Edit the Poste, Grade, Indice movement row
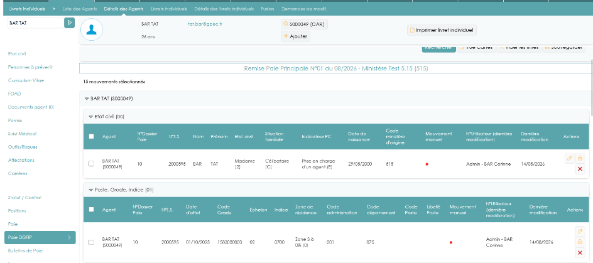The width and height of the screenshot is (593, 263). coord(580,231)
